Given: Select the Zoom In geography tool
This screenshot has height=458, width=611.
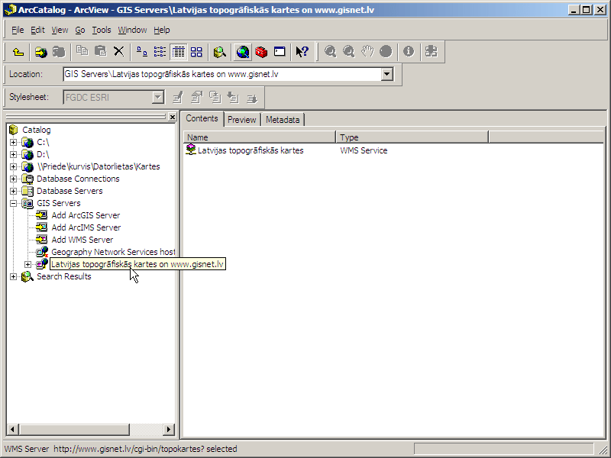Looking at the screenshot, I should (331, 52).
